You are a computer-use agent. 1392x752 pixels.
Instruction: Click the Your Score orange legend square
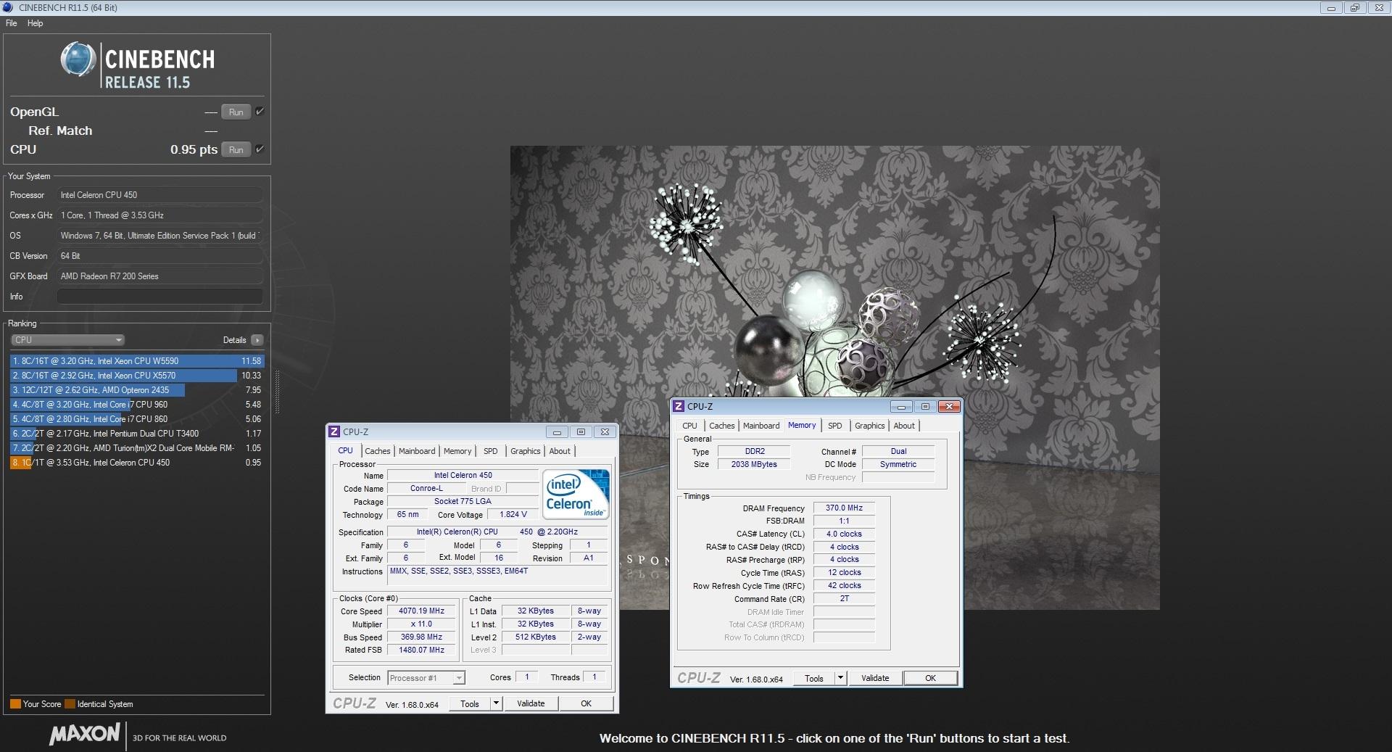pyautogui.click(x=15, y=703)
